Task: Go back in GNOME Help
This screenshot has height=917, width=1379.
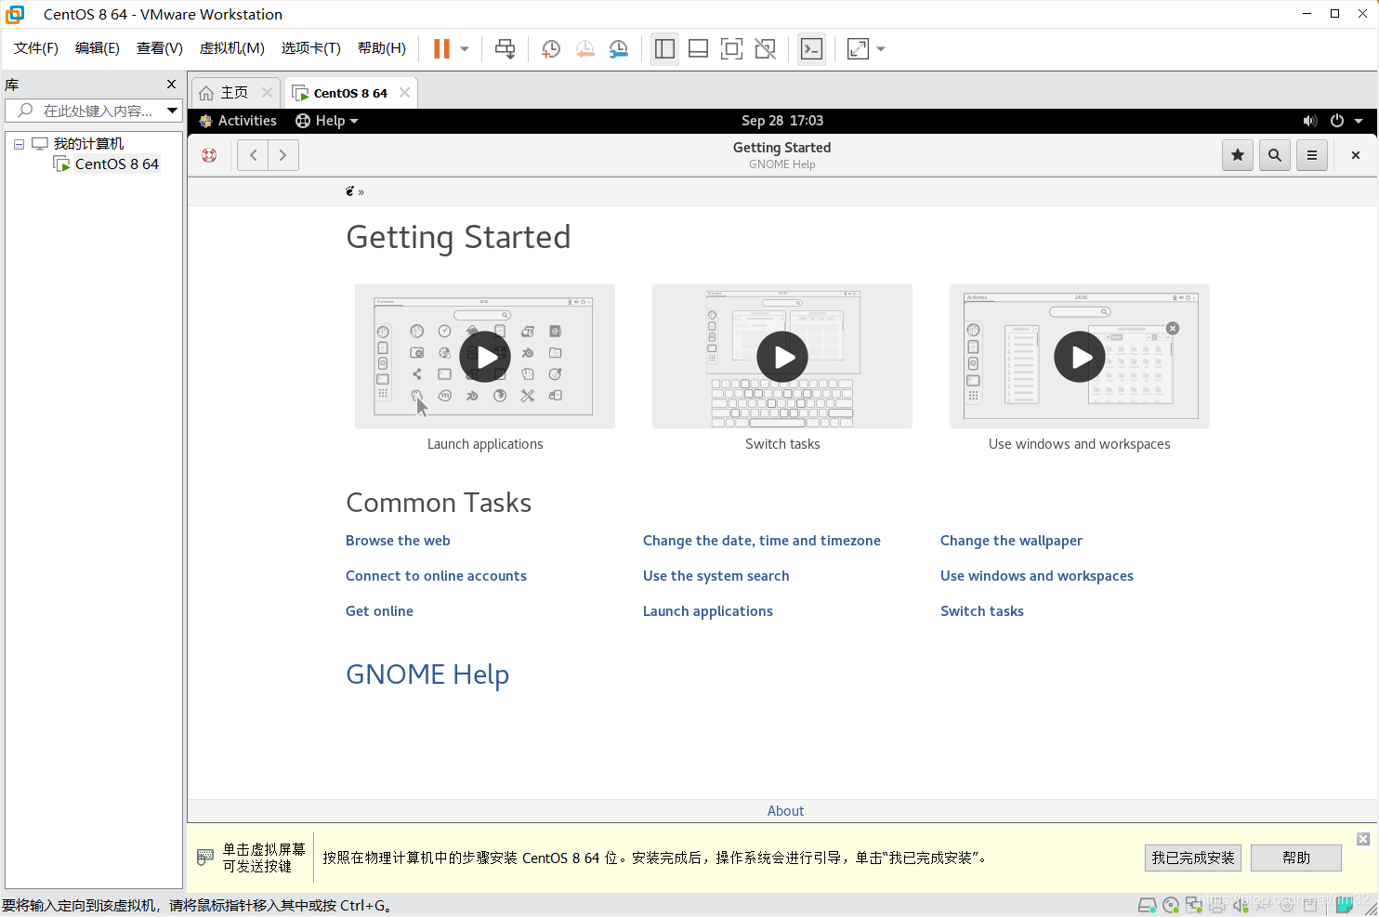Action: (253, 155)
